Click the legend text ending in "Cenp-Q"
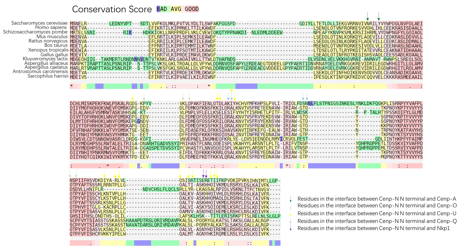The image size is (476, 246). 377,221
